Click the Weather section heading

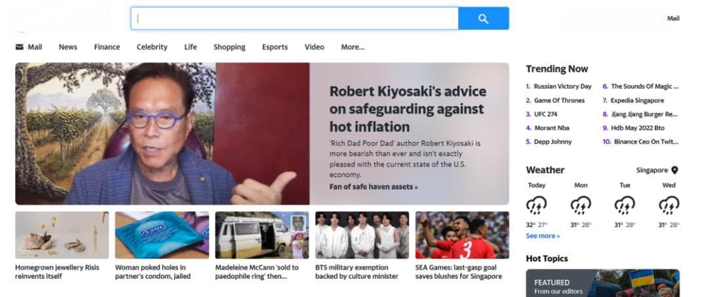pos(545,170)
